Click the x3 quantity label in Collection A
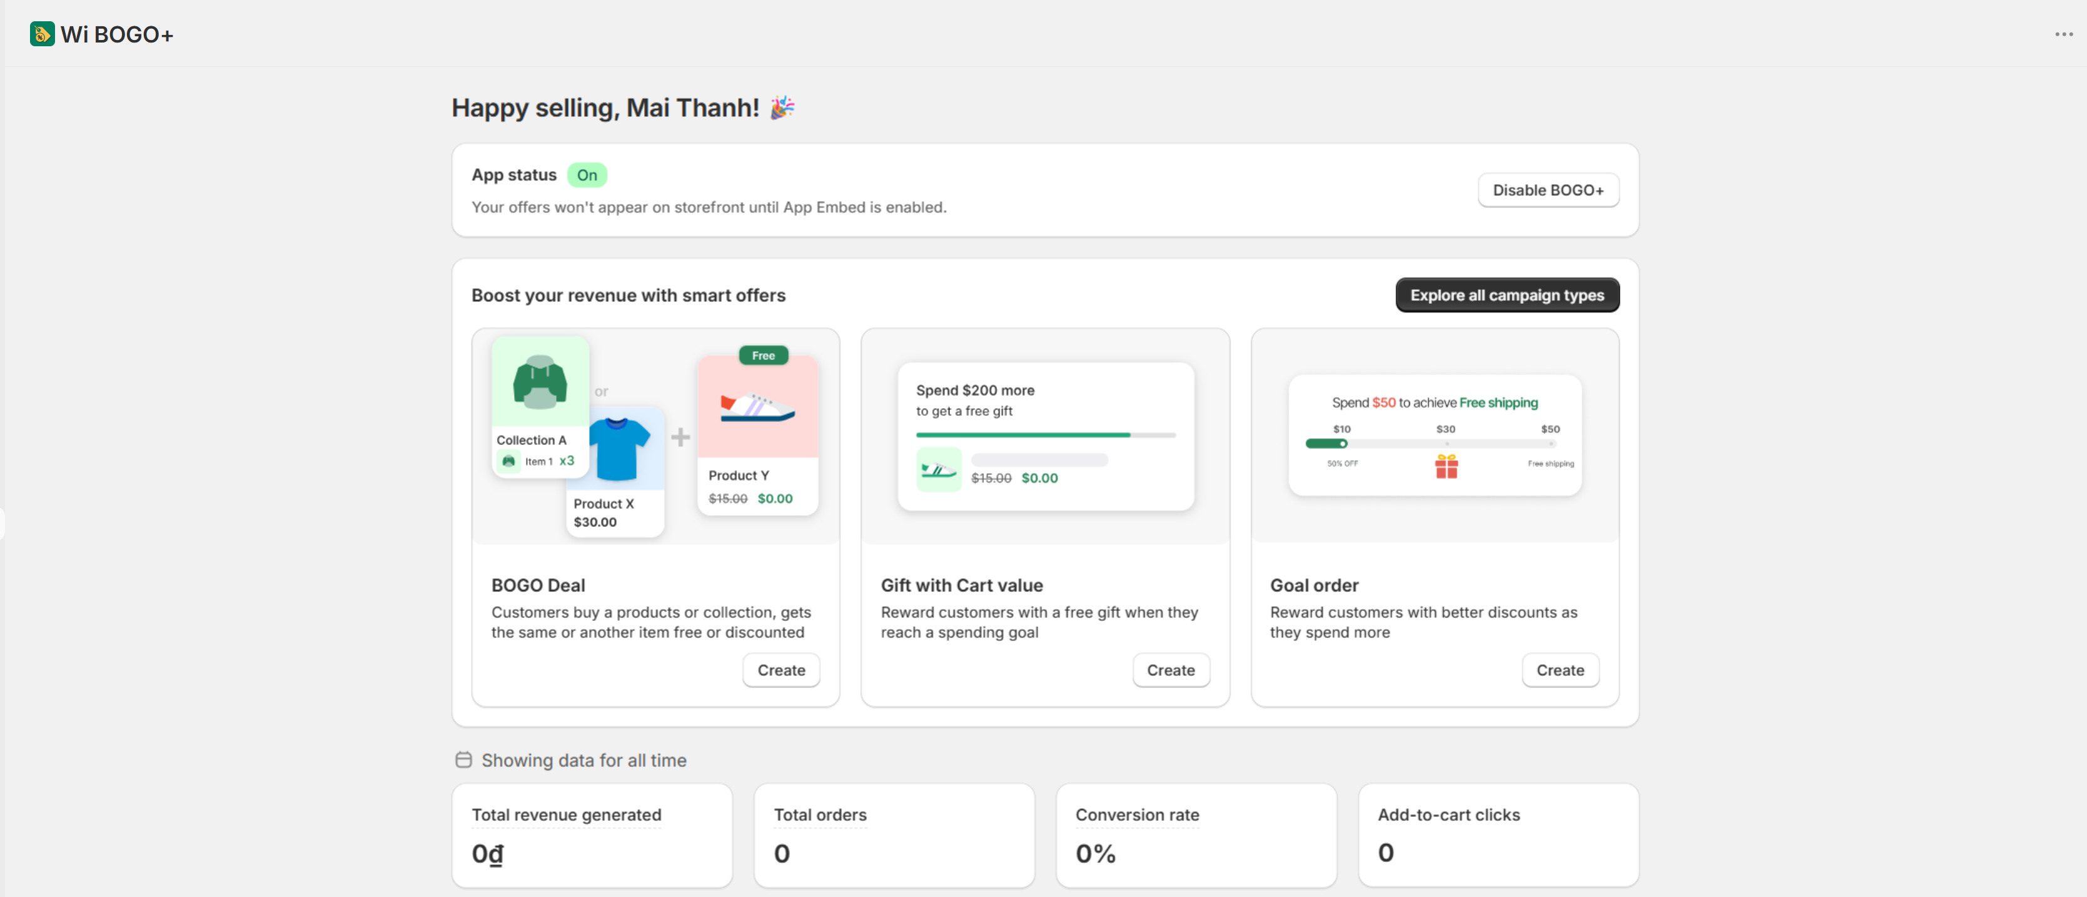Image resolution: width=2087 pixels, height=897 pixels. pos(566,461)
